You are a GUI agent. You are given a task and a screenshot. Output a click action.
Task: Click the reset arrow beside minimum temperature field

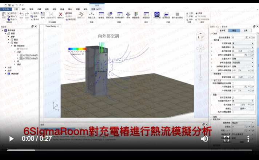click(x=253, y=37)
